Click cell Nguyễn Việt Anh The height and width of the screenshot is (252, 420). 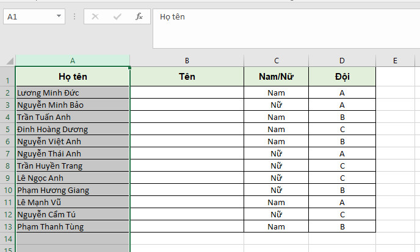[x=73, y=141]
